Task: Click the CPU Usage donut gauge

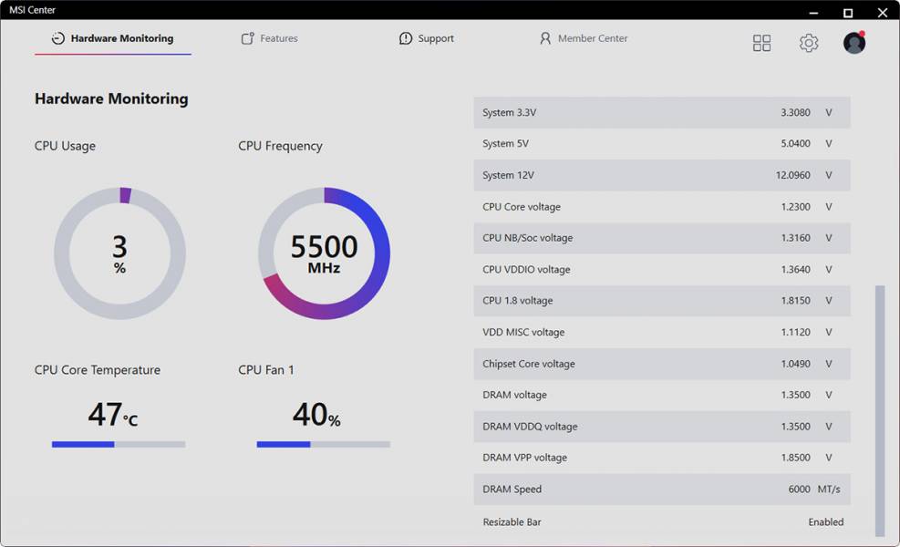Action: pos(119,253)
